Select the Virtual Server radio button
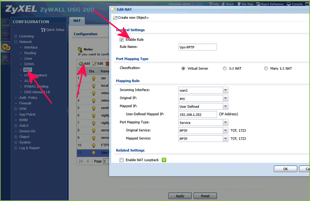Screen dimensions: 310x201 pyautogui.click(x=183, y=69)
